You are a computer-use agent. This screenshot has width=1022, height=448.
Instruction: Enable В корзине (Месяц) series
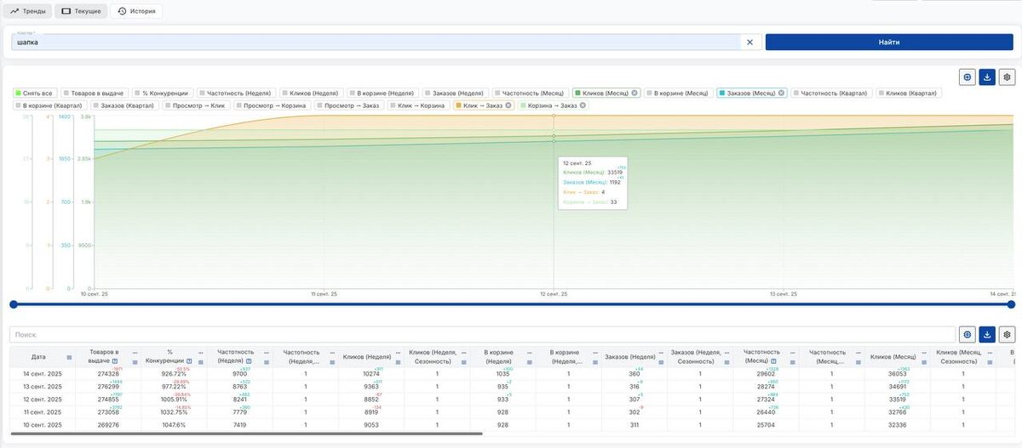[x=678, y=93]
